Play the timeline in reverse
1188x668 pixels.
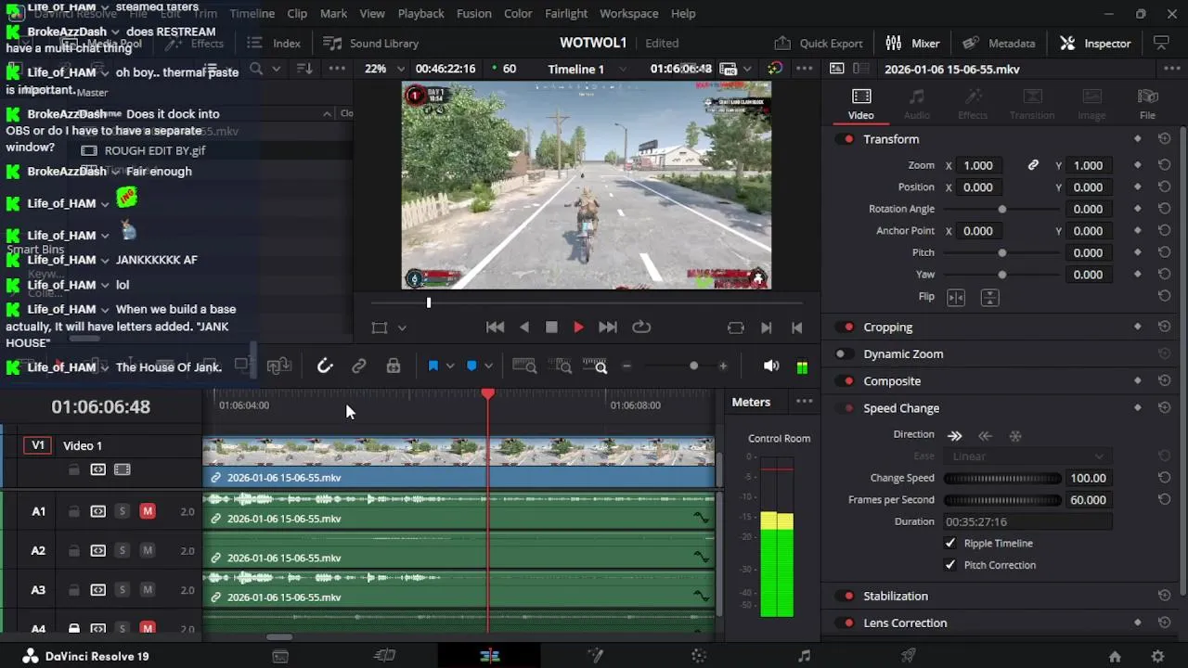524,328
